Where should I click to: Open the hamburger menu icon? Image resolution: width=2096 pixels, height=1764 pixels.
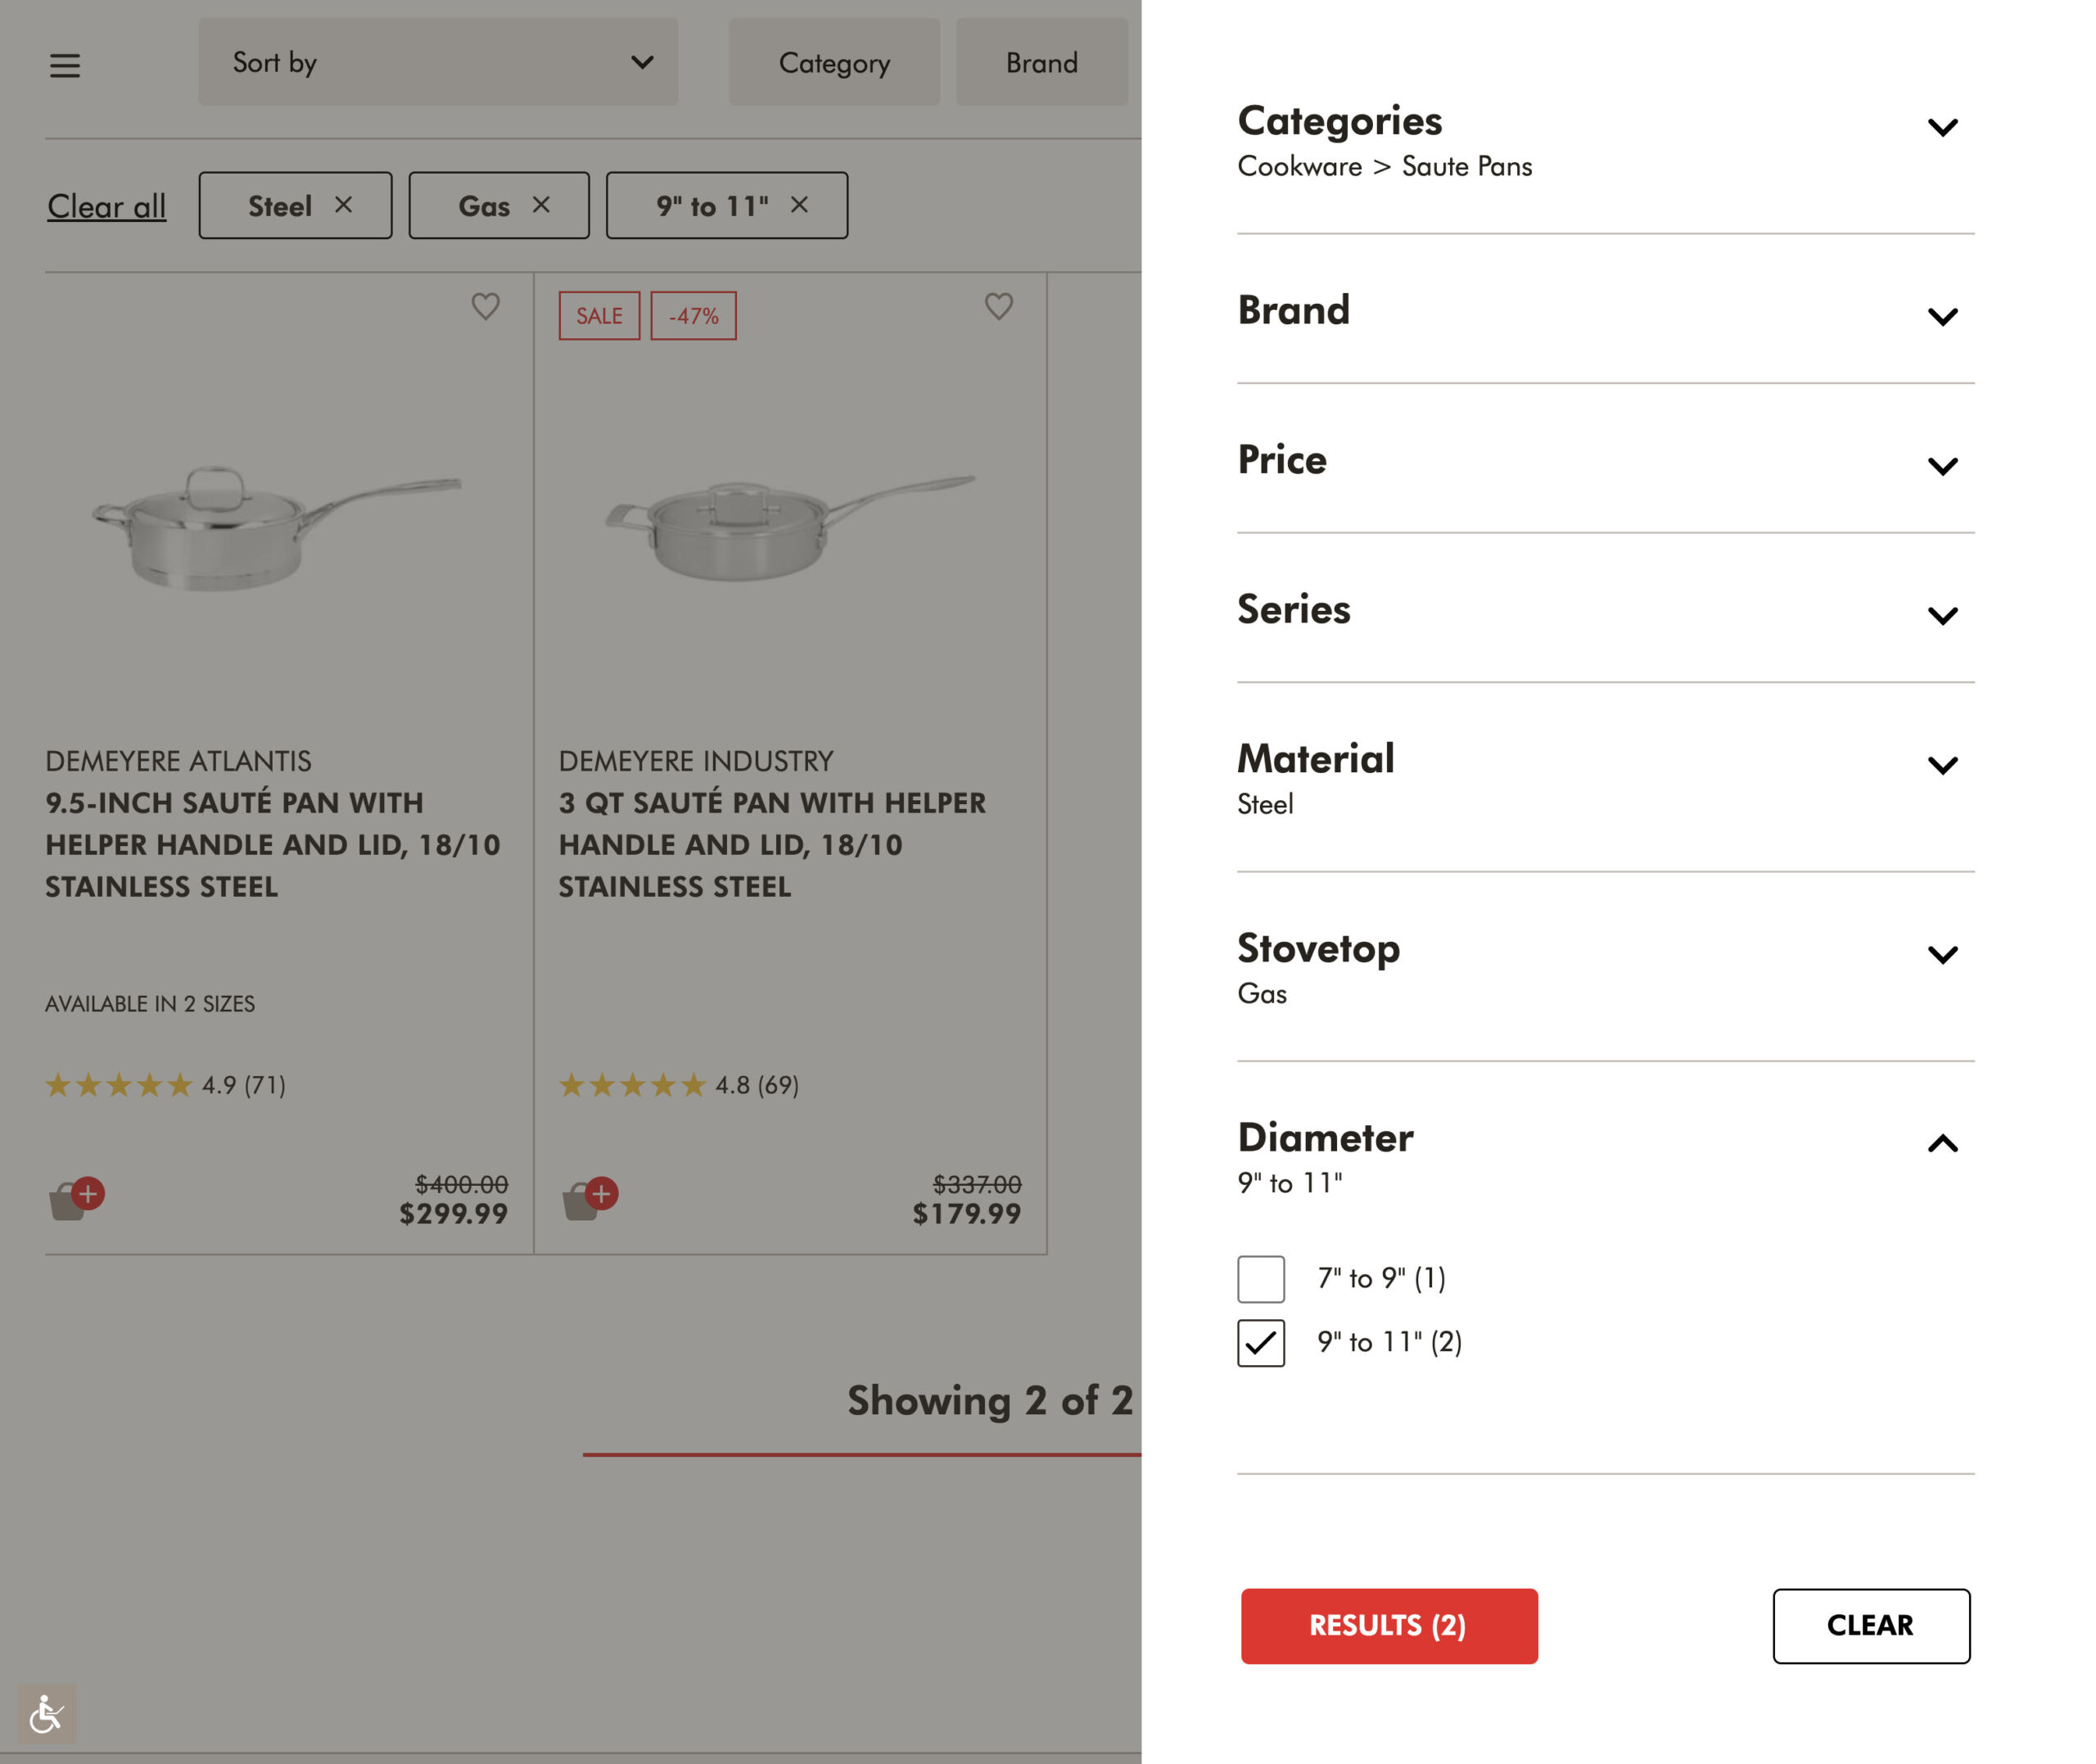click(65, 65)
